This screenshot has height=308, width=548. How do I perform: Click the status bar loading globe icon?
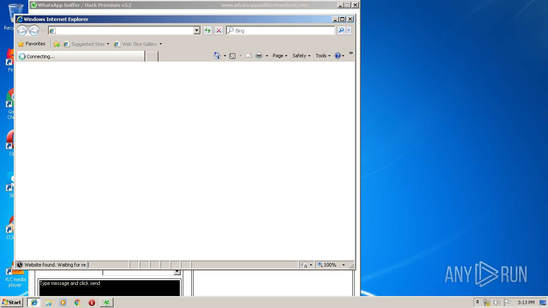tap(20, 265)
